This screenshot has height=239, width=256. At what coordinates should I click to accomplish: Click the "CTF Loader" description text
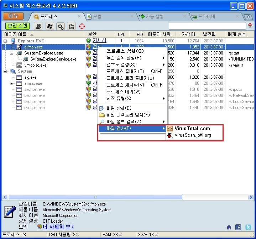53,221
